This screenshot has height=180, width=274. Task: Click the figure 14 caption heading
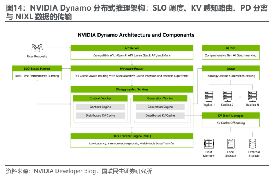pyautogui.click(x=137, y=12)
